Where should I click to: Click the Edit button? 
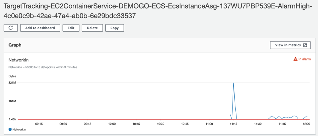[x=71, y=28]
